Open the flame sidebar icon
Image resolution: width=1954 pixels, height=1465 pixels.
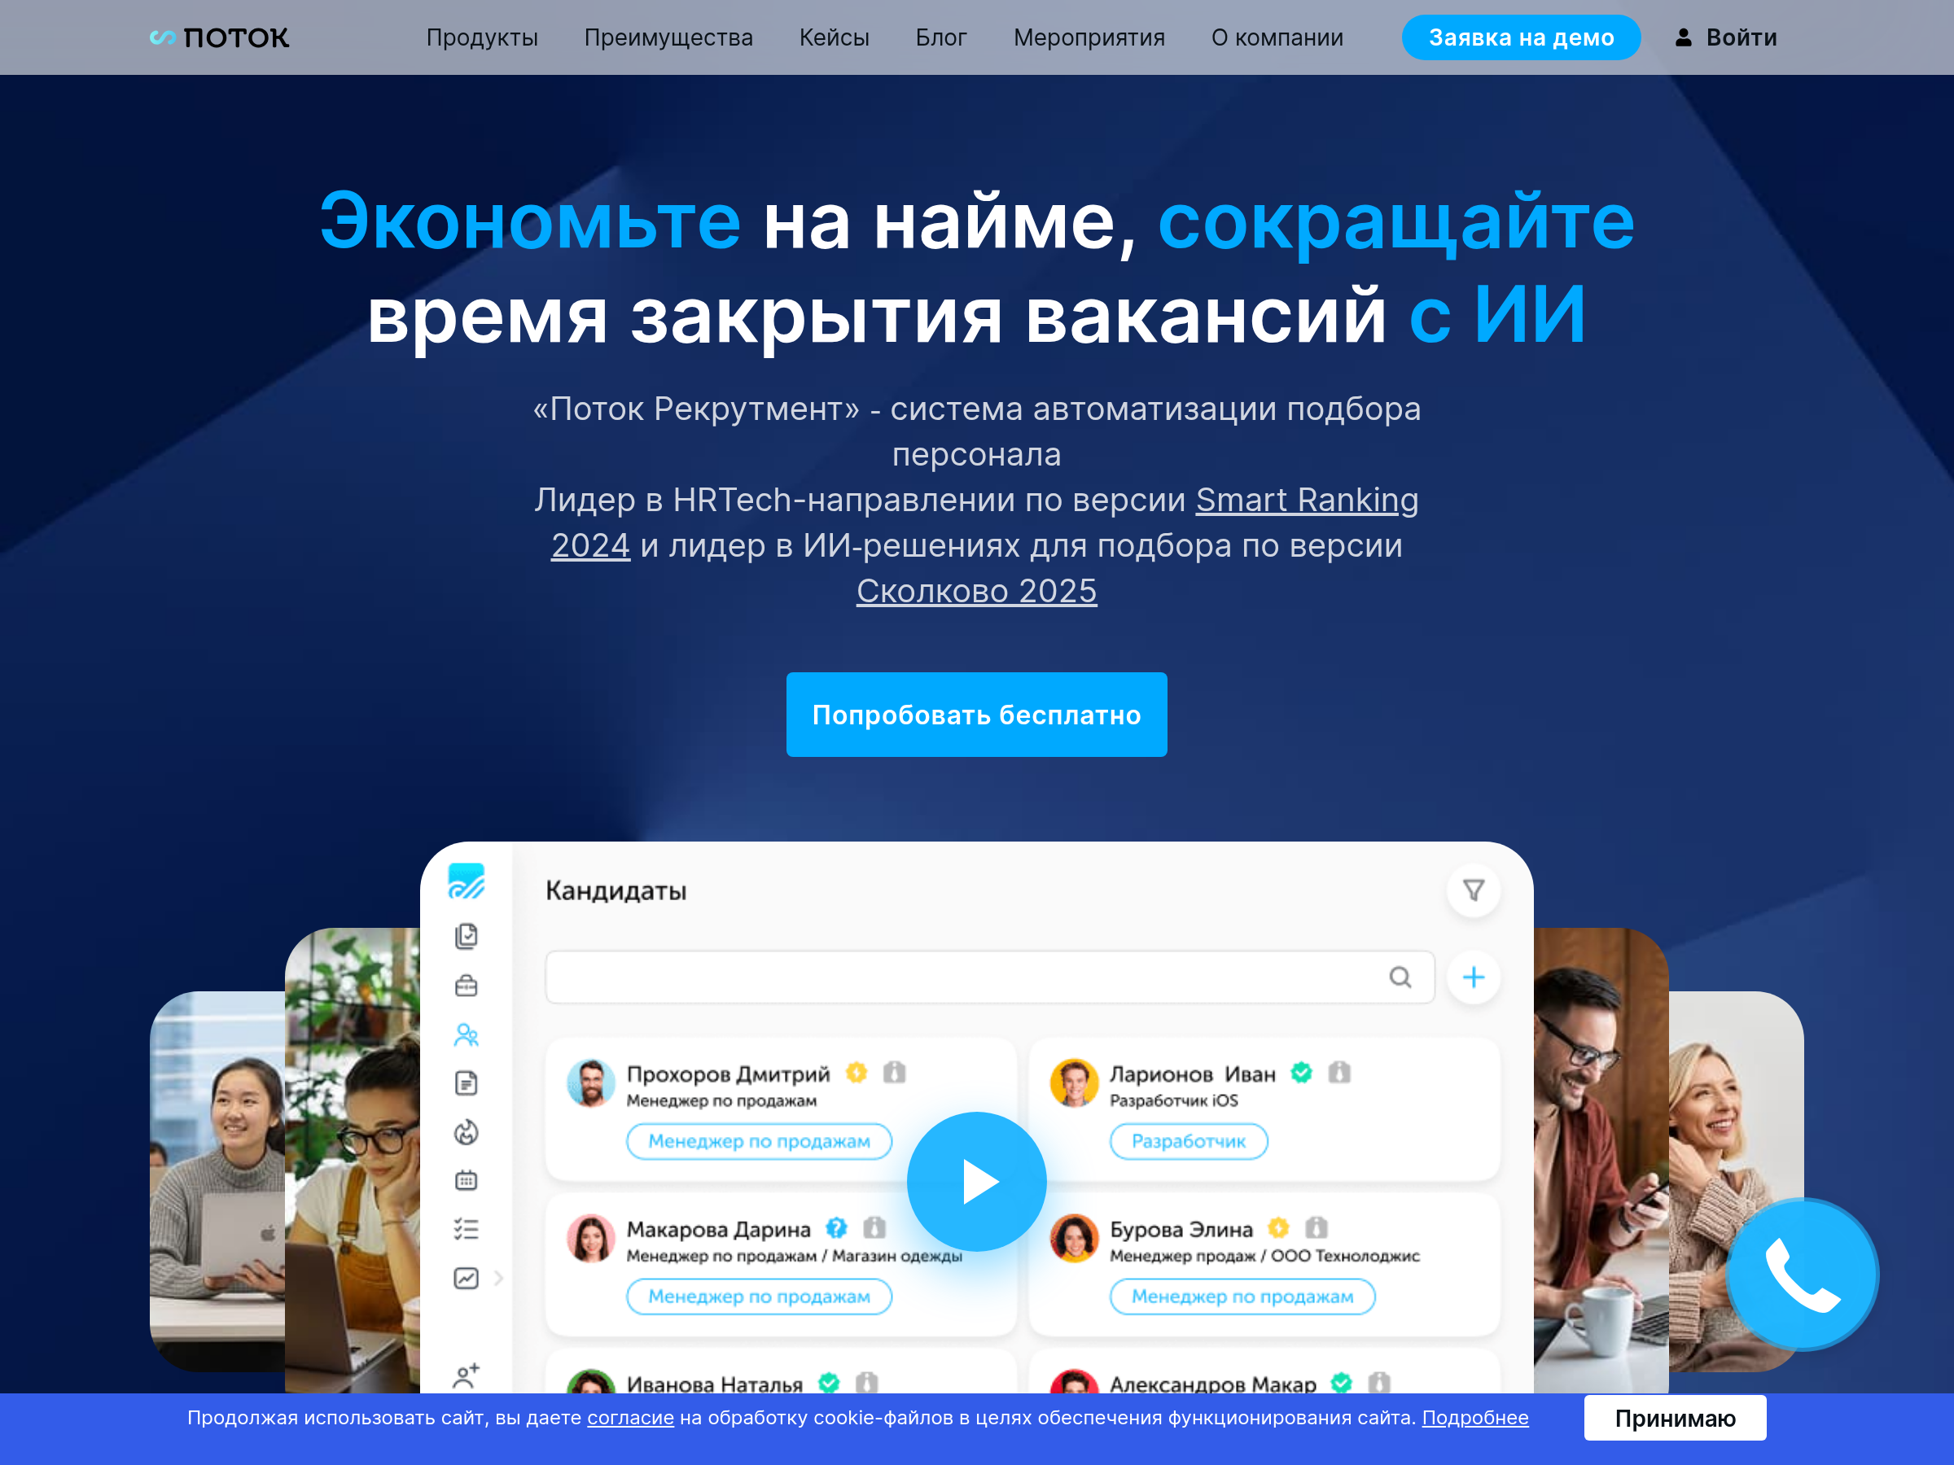pos(467,1132)
